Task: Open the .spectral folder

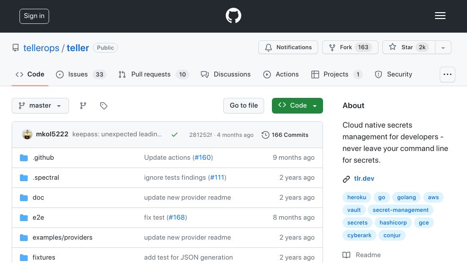Action: 46,177
